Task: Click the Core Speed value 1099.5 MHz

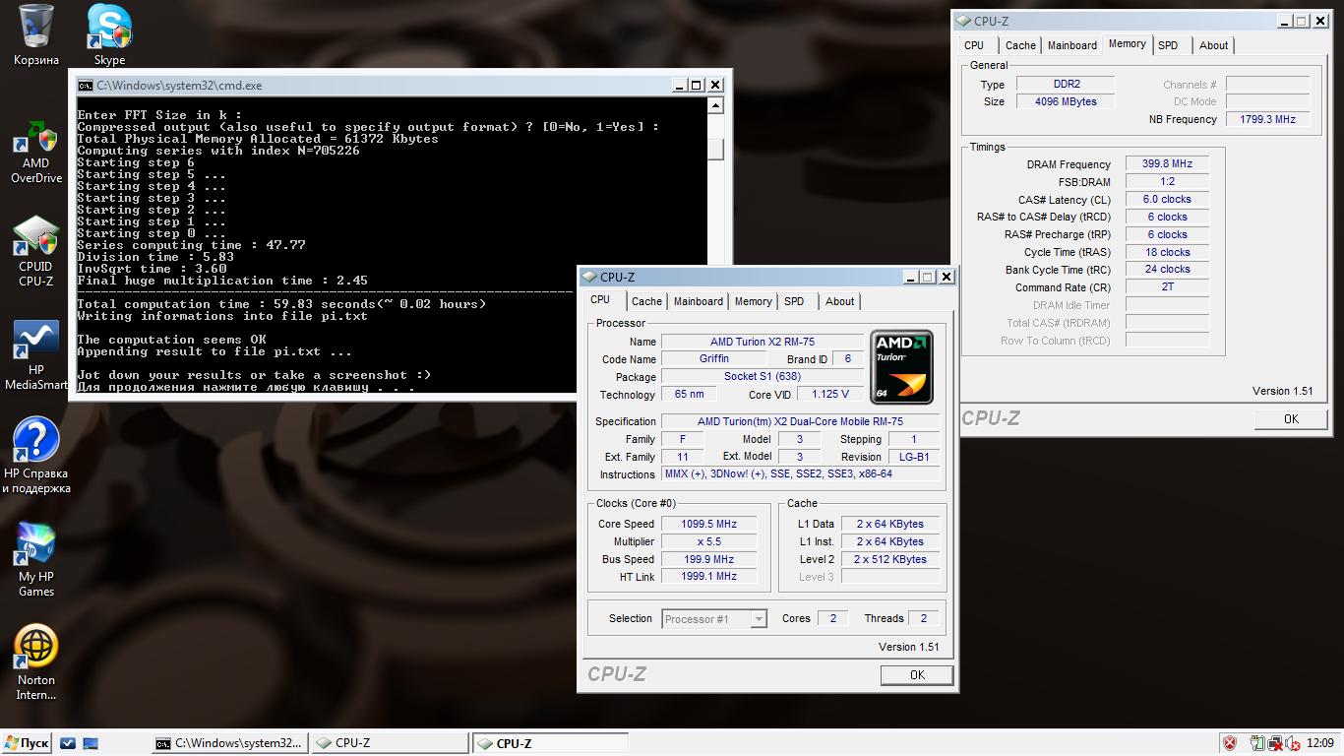Action: tap(708, 524)
